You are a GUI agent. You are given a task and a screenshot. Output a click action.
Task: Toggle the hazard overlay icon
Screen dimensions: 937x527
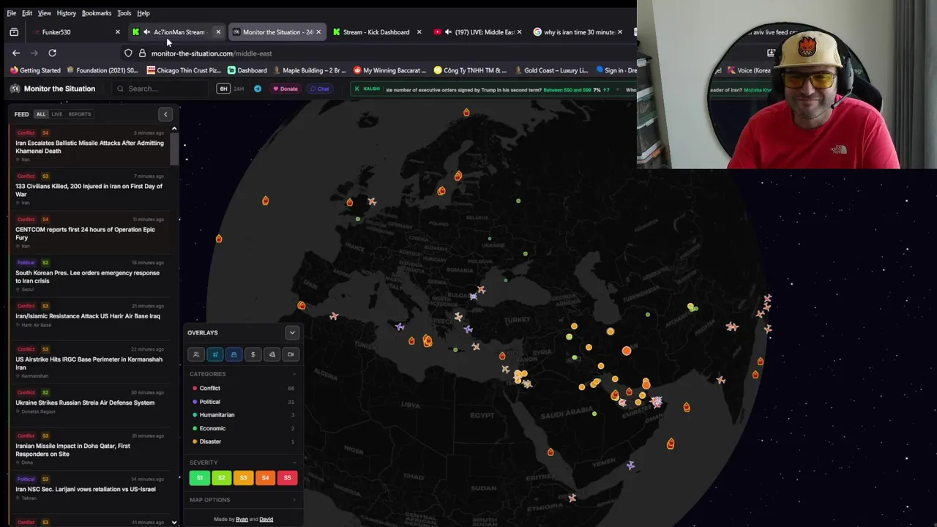(x=272, y=354)
